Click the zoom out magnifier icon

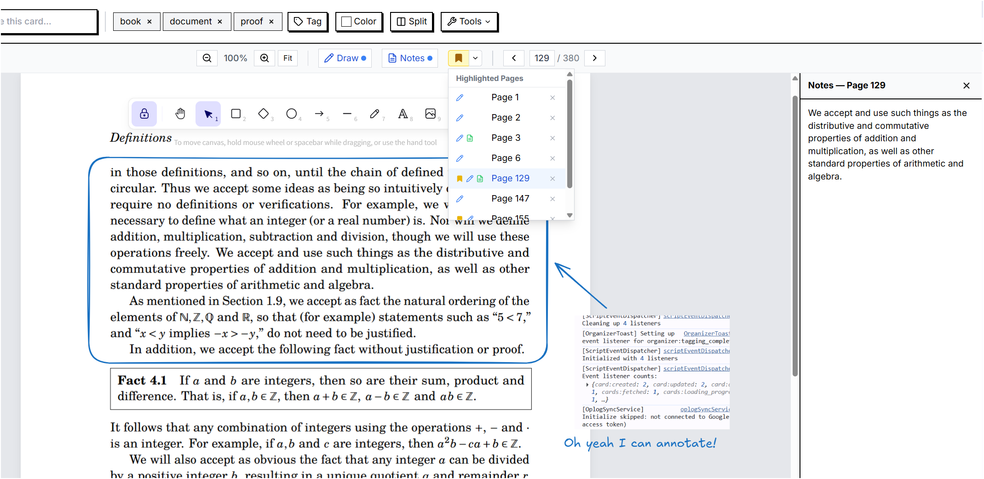tap(207, 58)
